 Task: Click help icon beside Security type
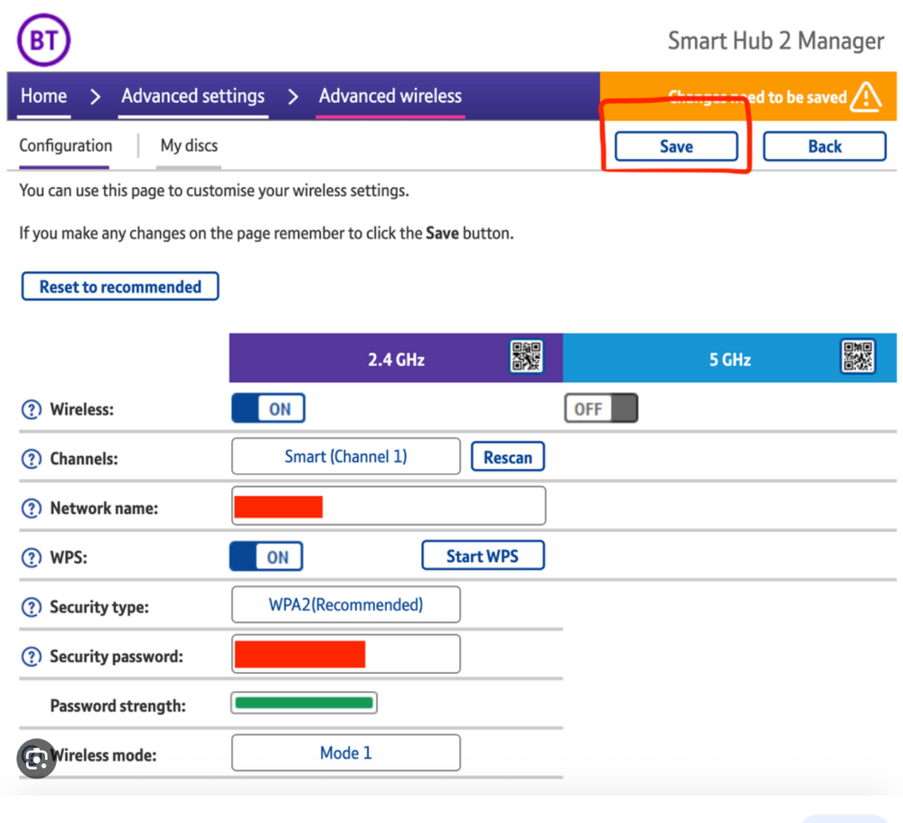point(32,608)
